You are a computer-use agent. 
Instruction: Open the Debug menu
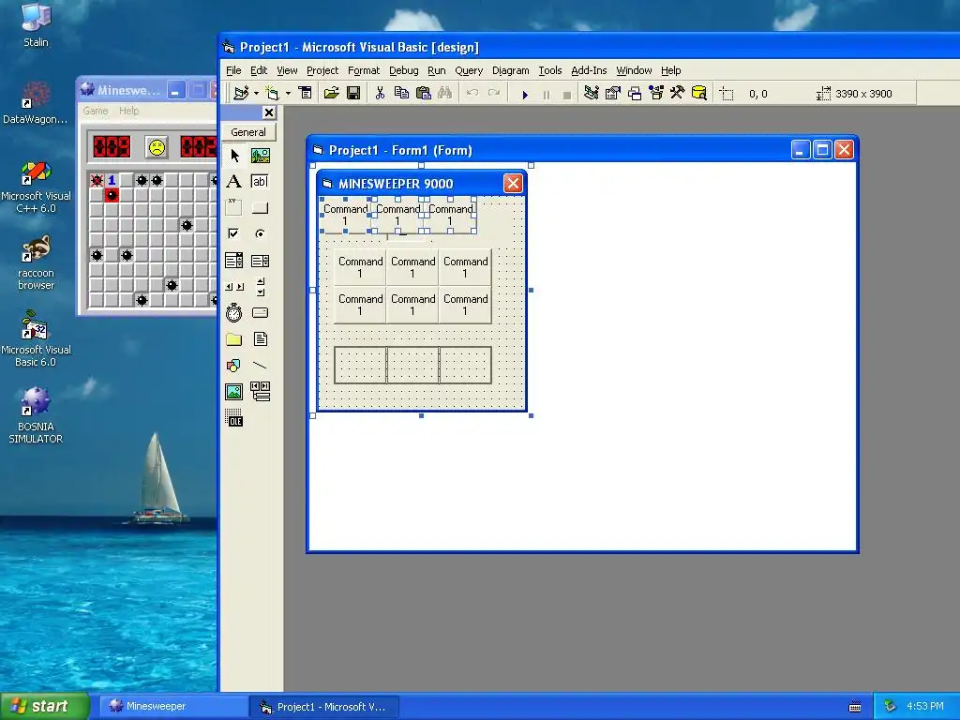coord(404,70)
